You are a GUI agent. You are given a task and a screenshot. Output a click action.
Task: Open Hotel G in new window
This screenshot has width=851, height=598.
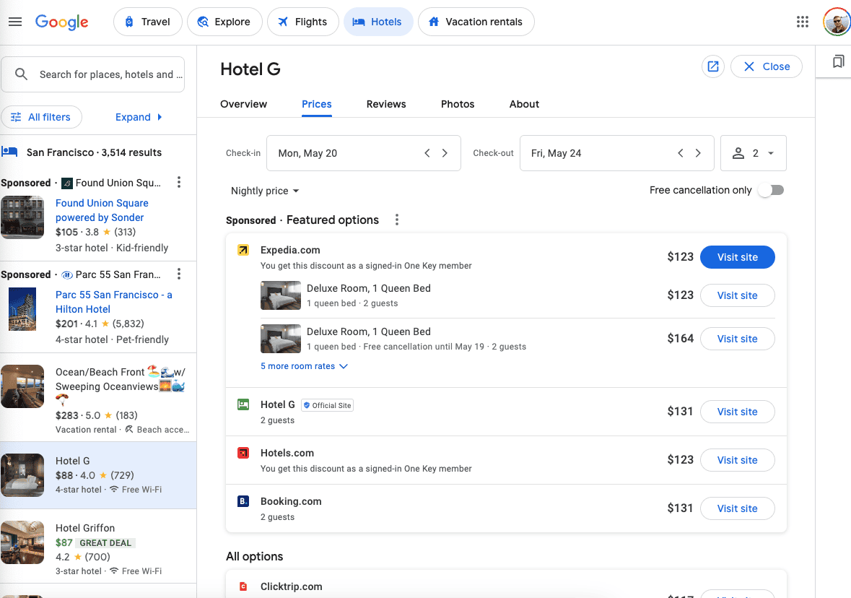[713, 66]
